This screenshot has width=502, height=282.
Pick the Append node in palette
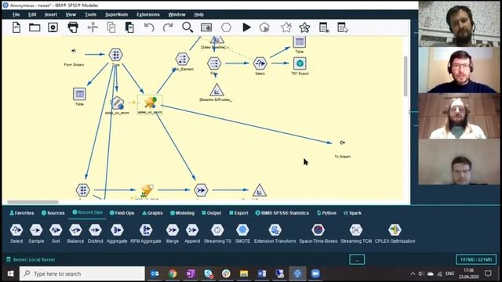point(192,233)
